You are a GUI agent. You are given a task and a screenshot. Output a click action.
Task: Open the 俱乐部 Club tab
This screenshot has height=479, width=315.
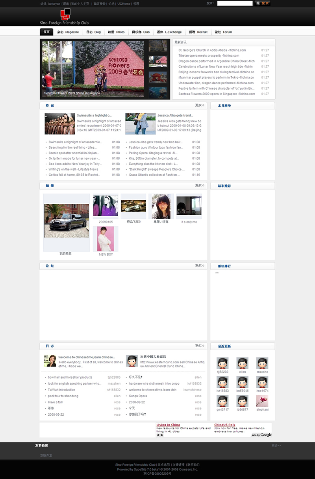point(141,32)
